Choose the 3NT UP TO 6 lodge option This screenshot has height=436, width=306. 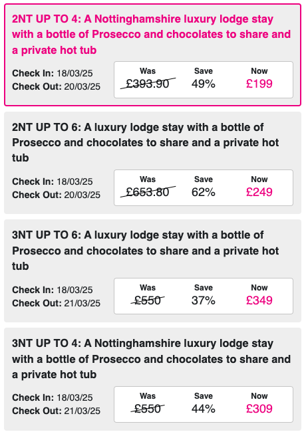coord(152,271)
